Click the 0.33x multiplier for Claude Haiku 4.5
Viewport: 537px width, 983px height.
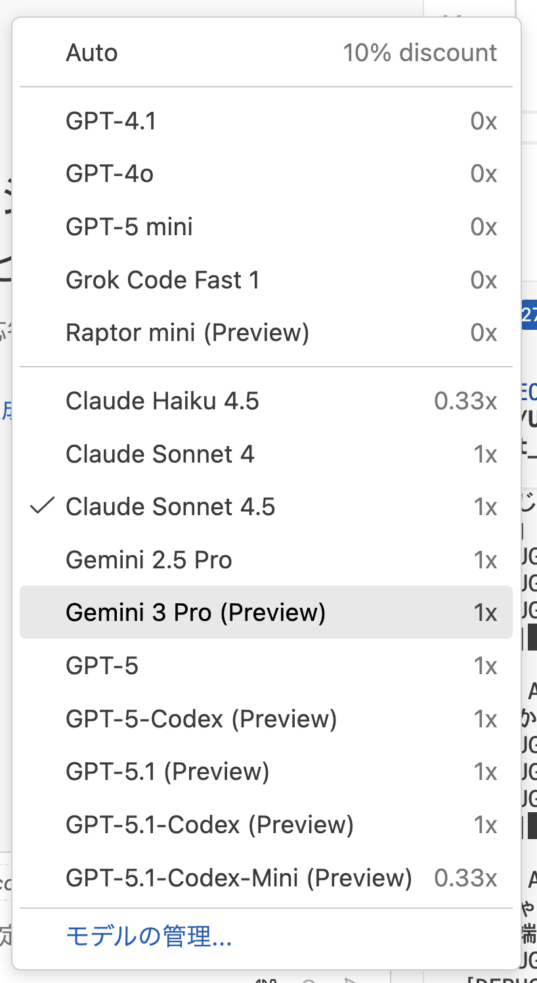[465, 401]
